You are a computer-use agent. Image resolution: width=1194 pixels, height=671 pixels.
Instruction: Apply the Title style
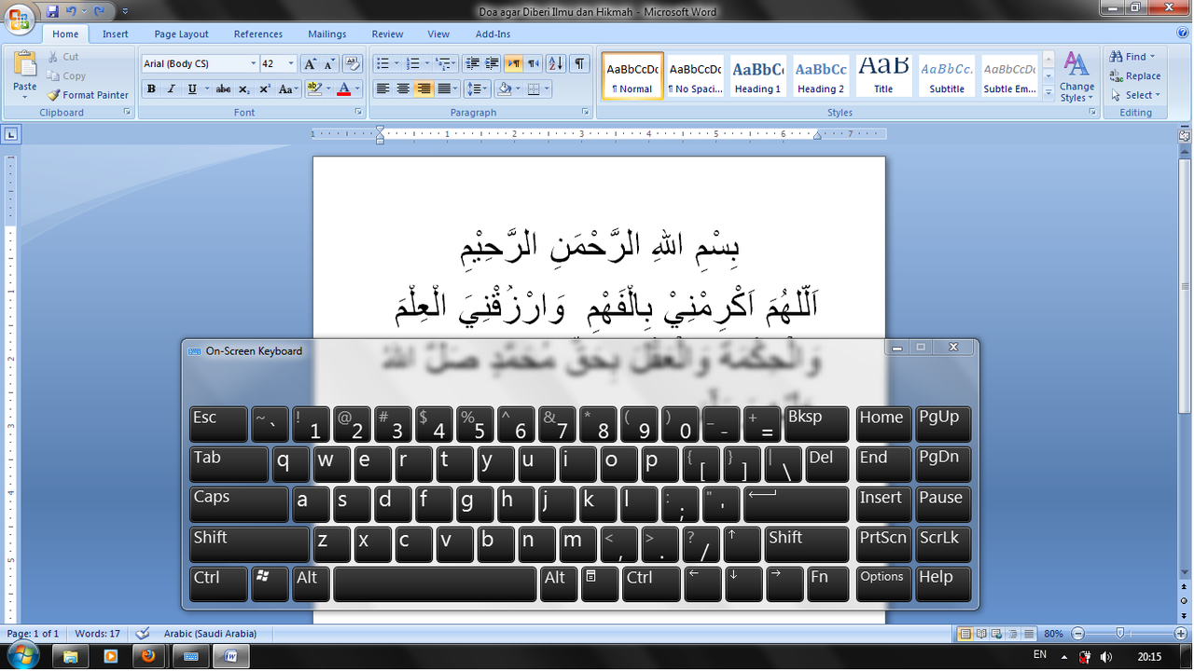click(883, 75)
